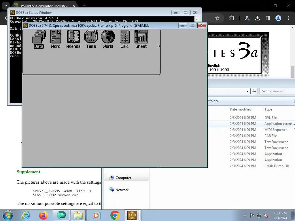Select the OVL File row

[x=251, y=118]
